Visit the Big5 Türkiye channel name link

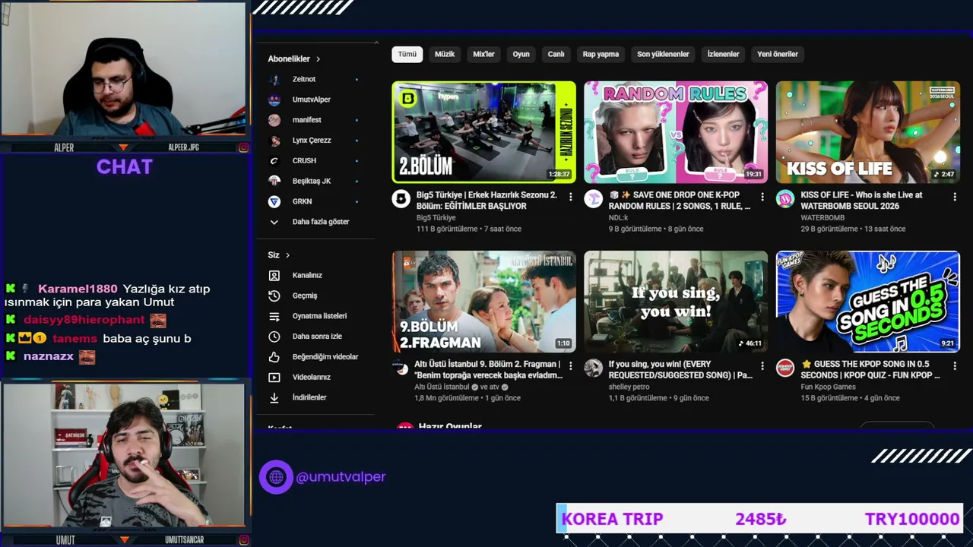(436, 218)
